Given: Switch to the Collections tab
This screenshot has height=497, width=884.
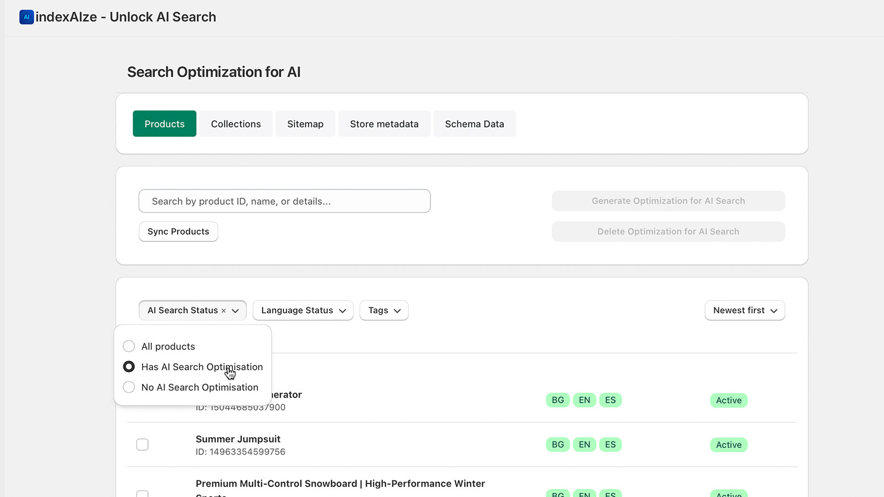Looking at the screenshot, I should tap(235, 124).
